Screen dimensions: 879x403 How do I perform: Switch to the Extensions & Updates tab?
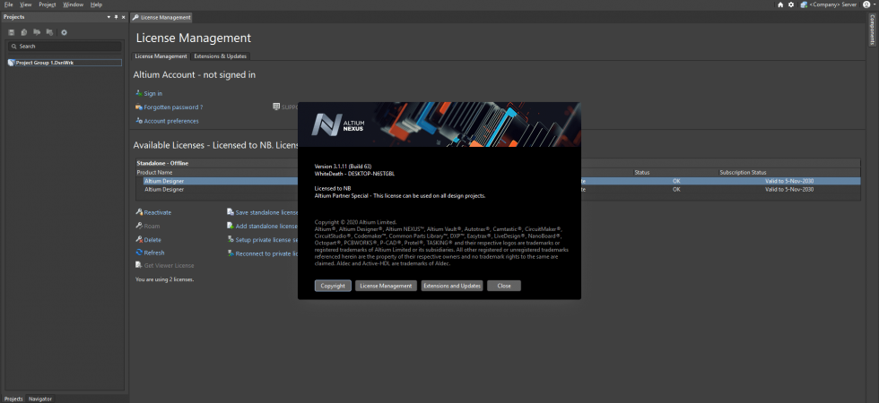pyautogui.click(x=221, y=56)
